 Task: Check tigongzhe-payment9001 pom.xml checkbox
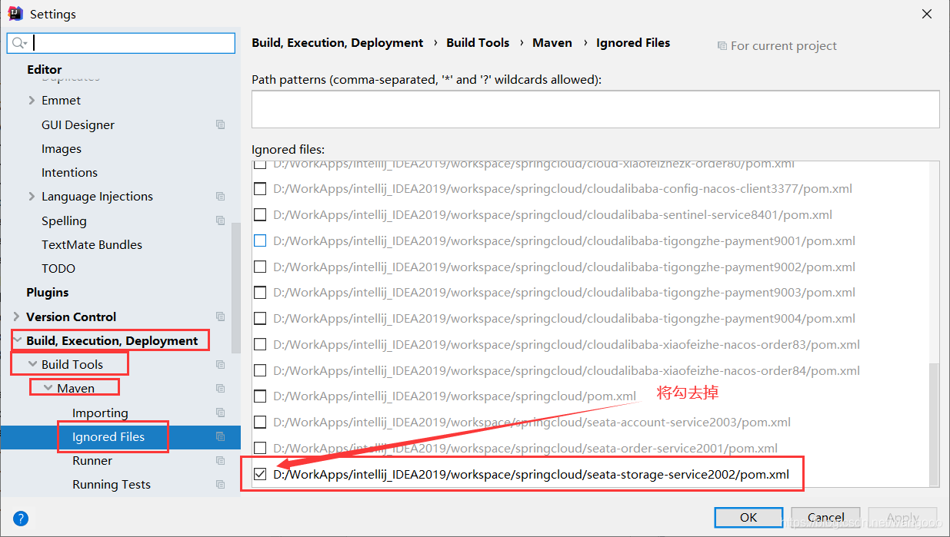(x=260, y=240)
